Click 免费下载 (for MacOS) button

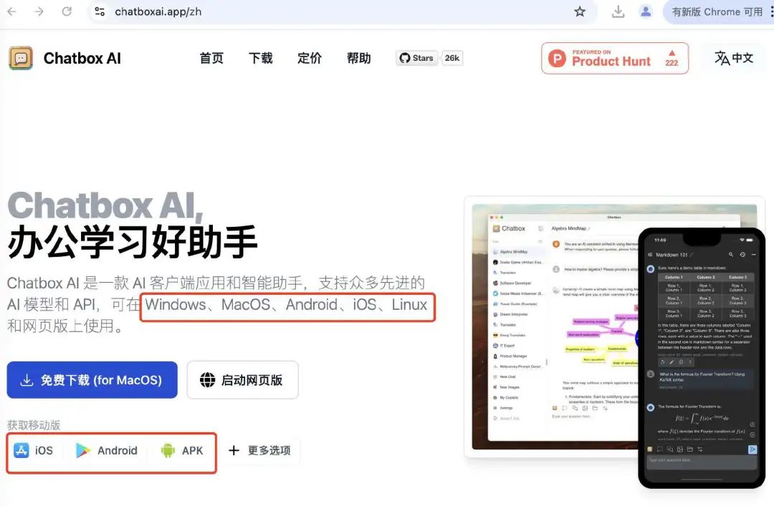tap(92, 380)
